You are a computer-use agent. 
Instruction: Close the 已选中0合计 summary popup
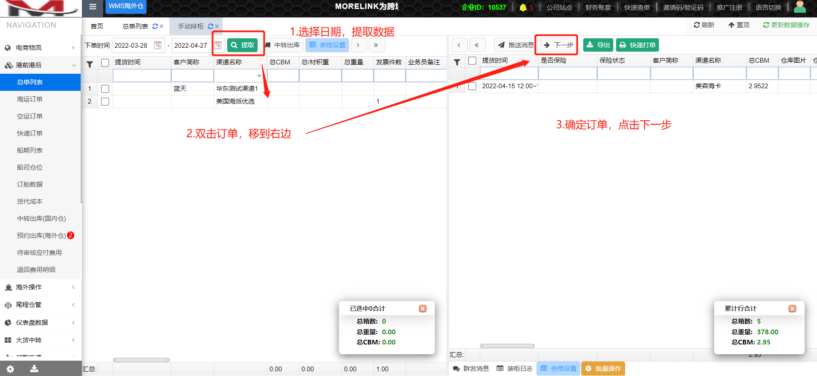coord(423,309)
